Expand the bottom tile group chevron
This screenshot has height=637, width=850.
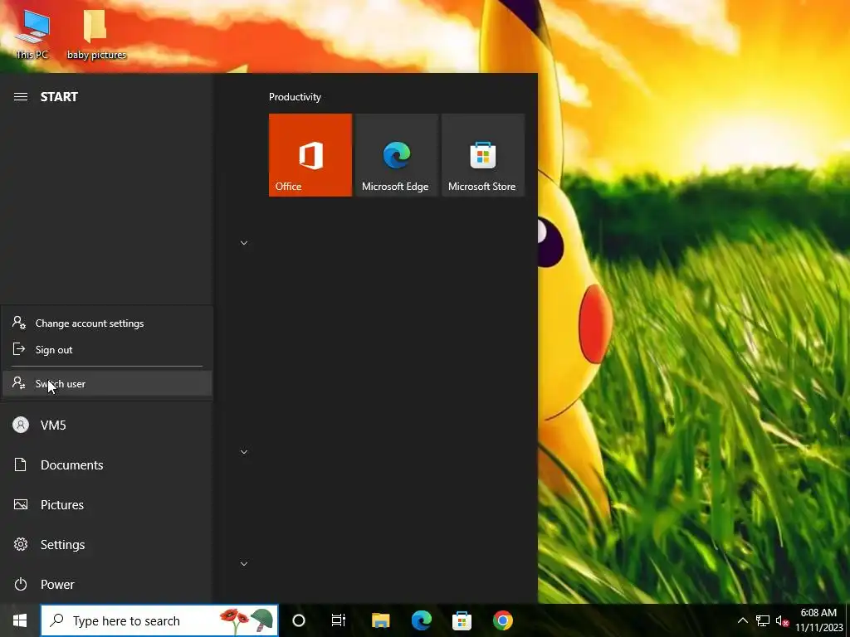(x=244, y=564)
